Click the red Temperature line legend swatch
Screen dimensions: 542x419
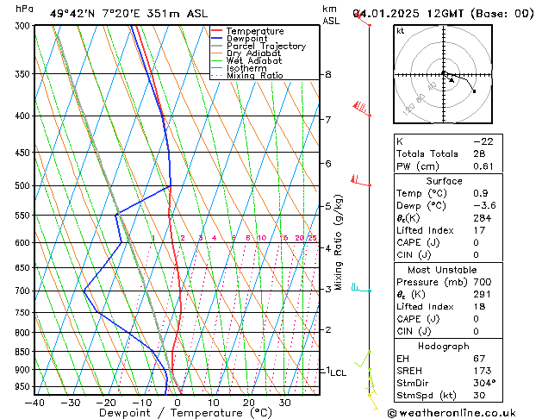[217, 31]
